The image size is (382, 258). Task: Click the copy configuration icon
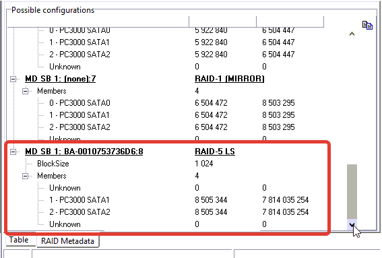(x=367, y=25)
